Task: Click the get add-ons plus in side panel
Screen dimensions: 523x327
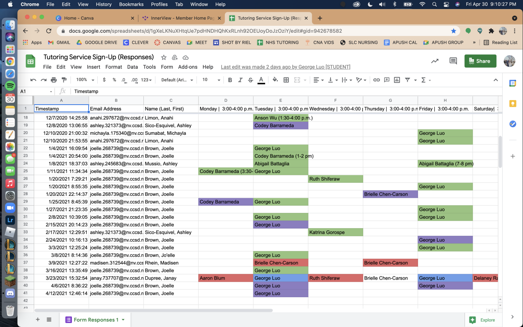Action: 512,156
